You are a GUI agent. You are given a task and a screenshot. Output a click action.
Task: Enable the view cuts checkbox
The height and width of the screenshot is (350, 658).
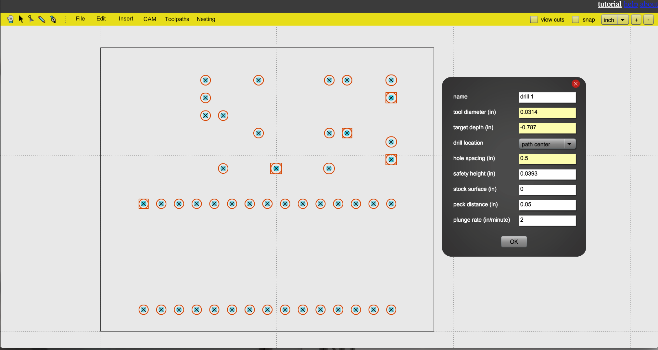pyautogui.click(x=534, y=20)
